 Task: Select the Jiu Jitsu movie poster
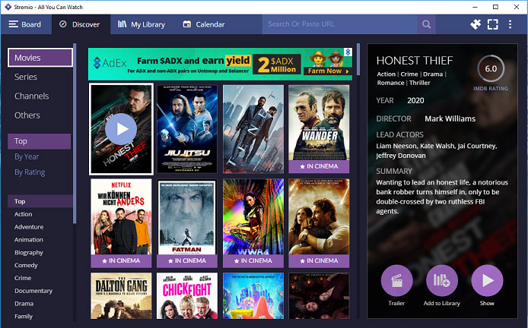tap(187, 129)
